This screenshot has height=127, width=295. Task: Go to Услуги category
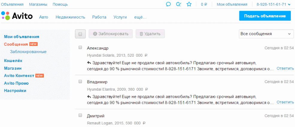click(x=120, y=17)
